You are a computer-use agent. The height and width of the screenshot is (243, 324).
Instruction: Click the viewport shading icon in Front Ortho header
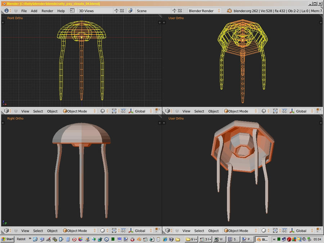(103, 111)
